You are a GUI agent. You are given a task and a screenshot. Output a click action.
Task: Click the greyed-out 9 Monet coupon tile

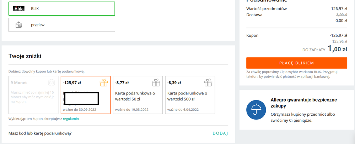point(33,95)
